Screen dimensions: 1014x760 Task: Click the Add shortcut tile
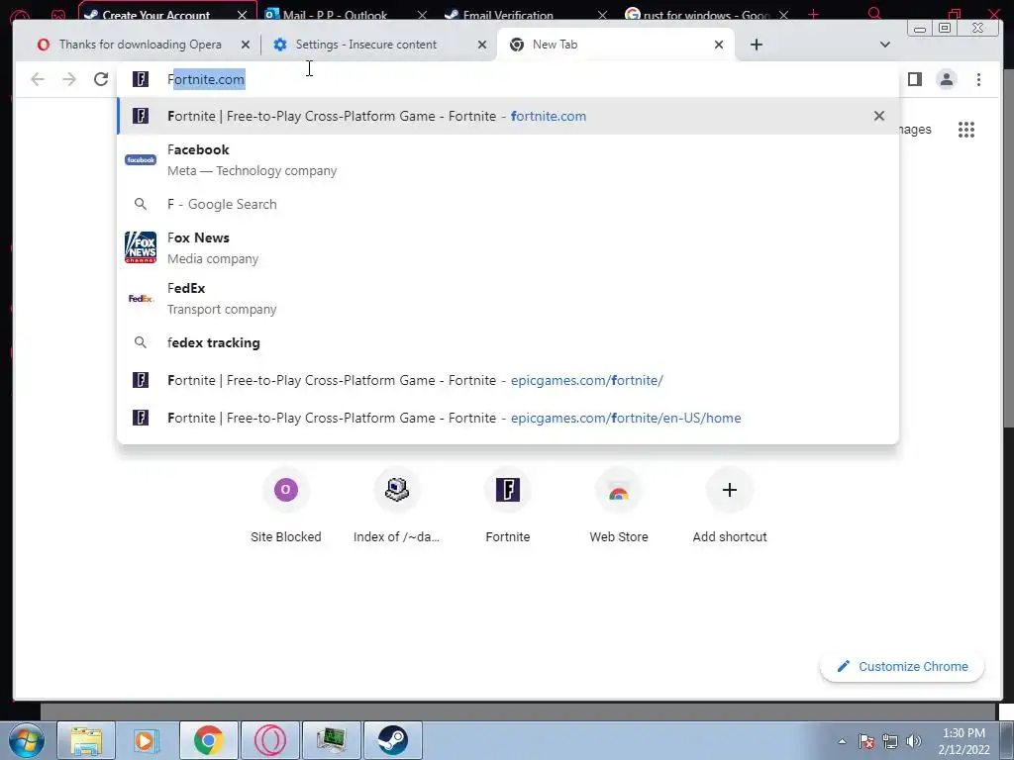(730, 506)
